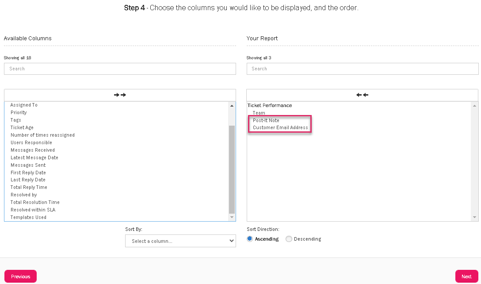Click the remove-all double left arrow button
This screenshot has height=284, width=481.
362,95
